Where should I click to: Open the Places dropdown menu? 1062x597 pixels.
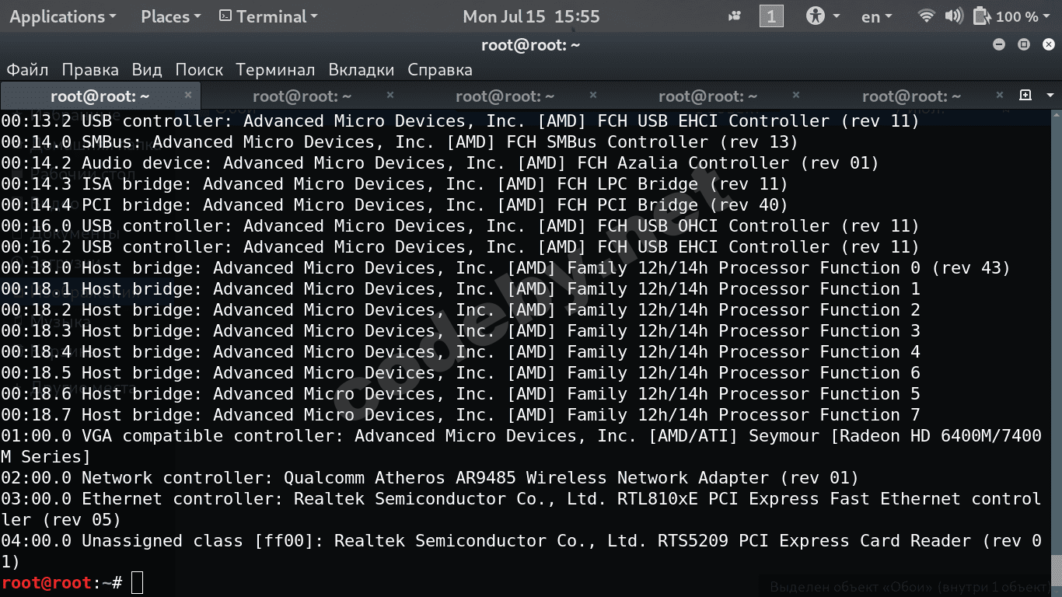pyautogui.click(x=170, y=16)
